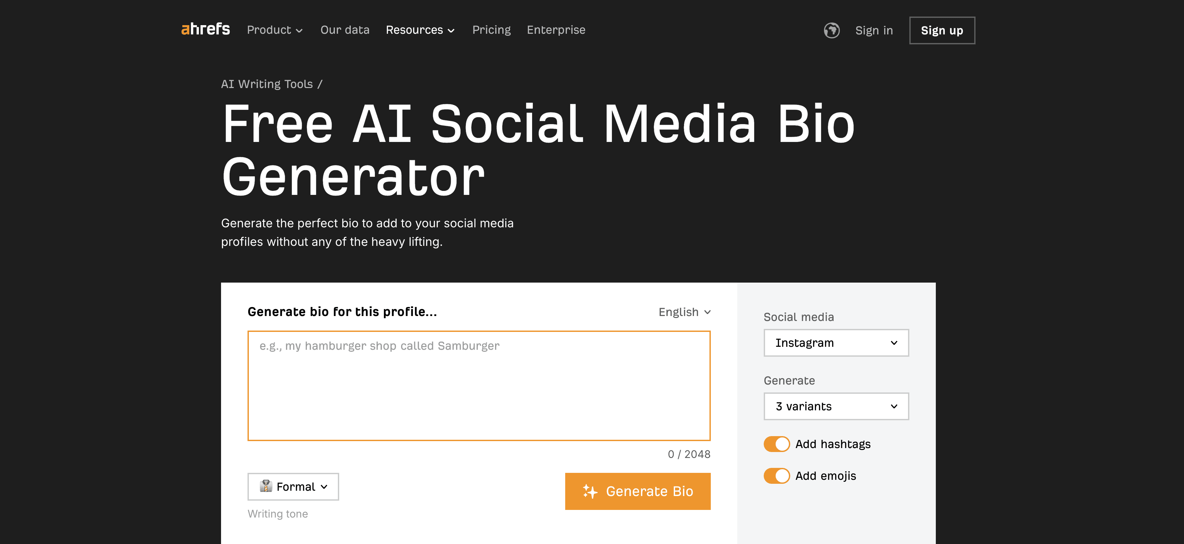
Task: Expand the Resources menu
Action: (420, 30)
